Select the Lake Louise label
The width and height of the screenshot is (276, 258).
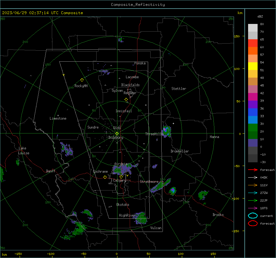[24, 151]
